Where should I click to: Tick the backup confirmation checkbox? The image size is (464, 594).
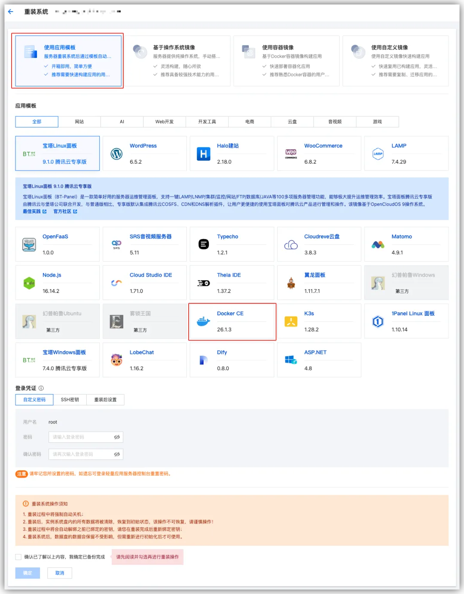coord(18,557)
